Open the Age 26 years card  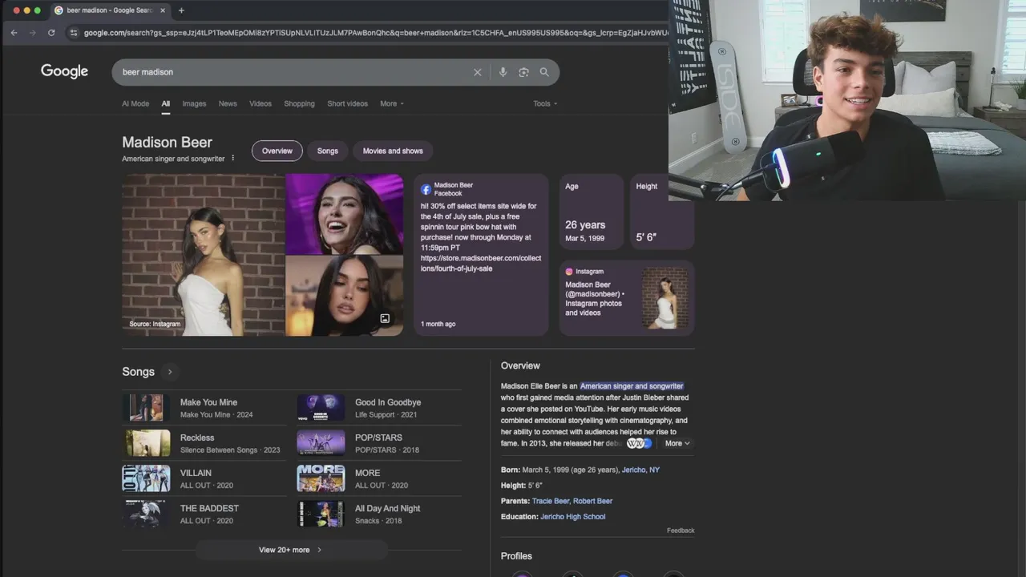[x=592, y=212]
